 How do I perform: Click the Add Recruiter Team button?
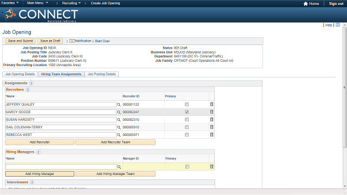click(115, 142)
